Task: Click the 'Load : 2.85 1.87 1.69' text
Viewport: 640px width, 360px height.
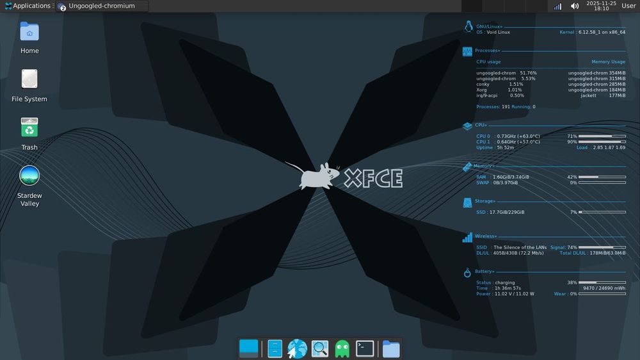Action: 601,147
